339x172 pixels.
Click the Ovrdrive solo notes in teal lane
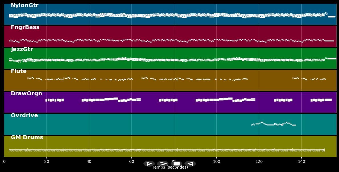point(273,124)
